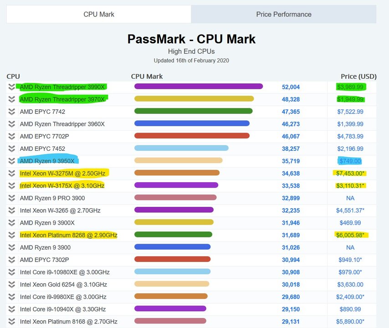389x328 pixels.
Task: Click the 52,004 CPU Mark score
Action: pyautogui.click(x=291, y=87)
